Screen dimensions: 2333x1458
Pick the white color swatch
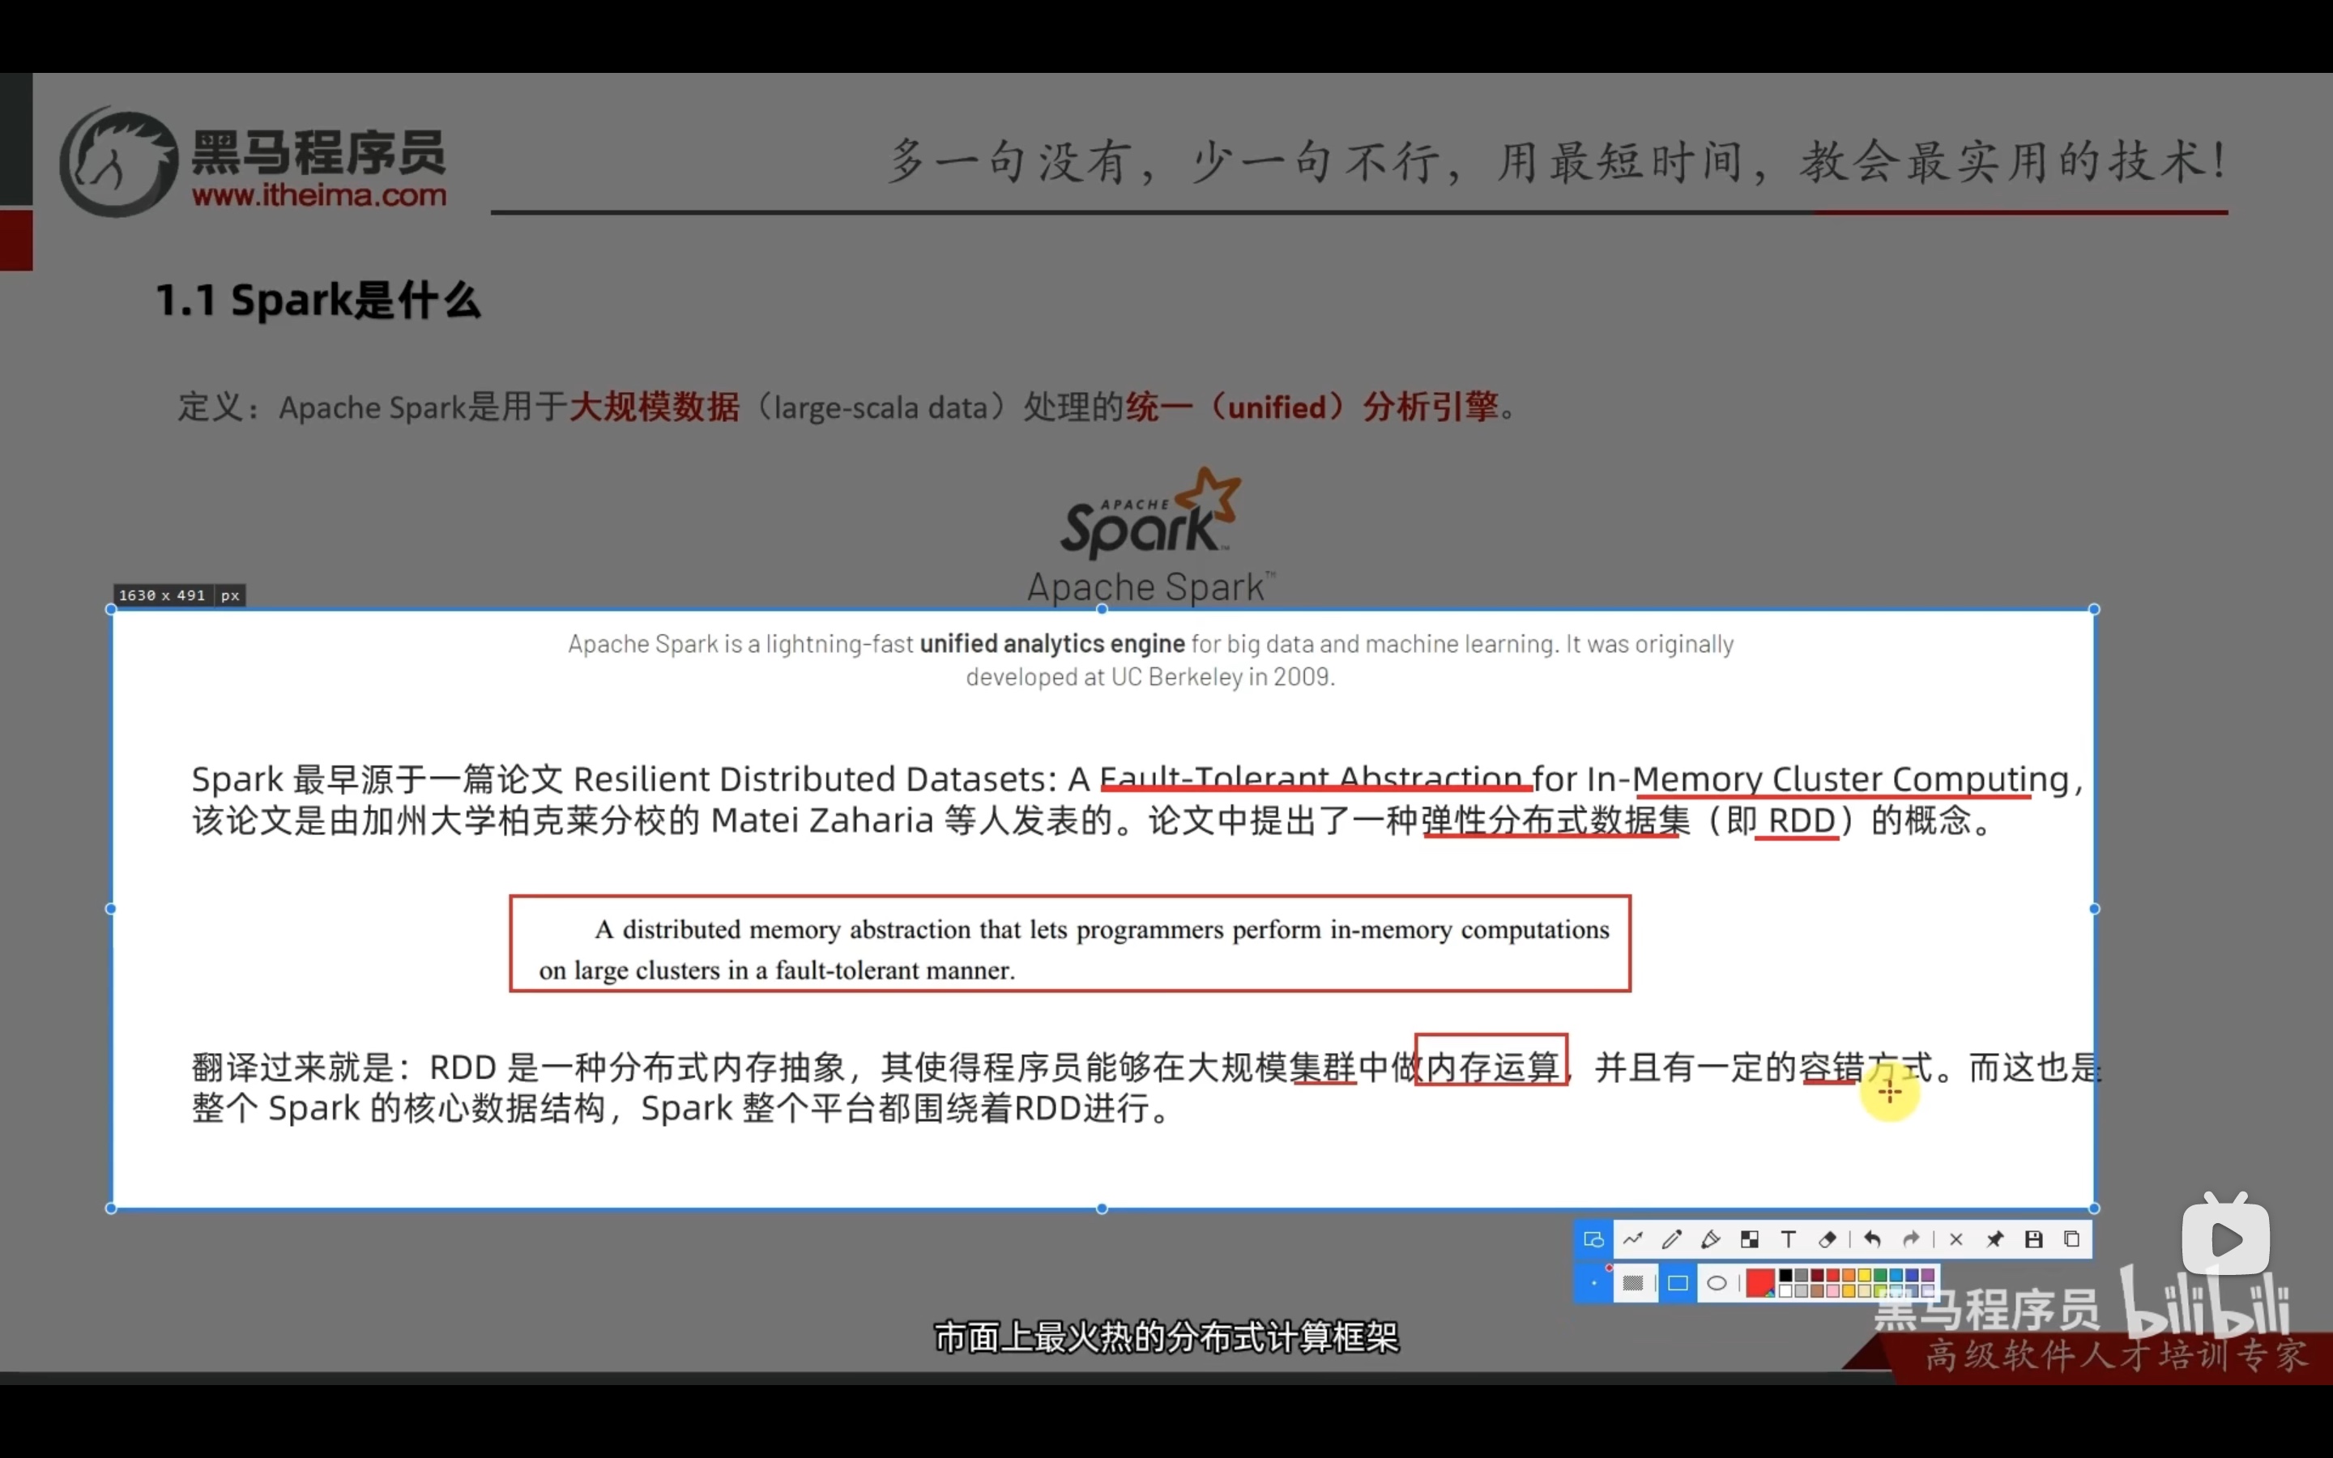coord(1786,1290)
